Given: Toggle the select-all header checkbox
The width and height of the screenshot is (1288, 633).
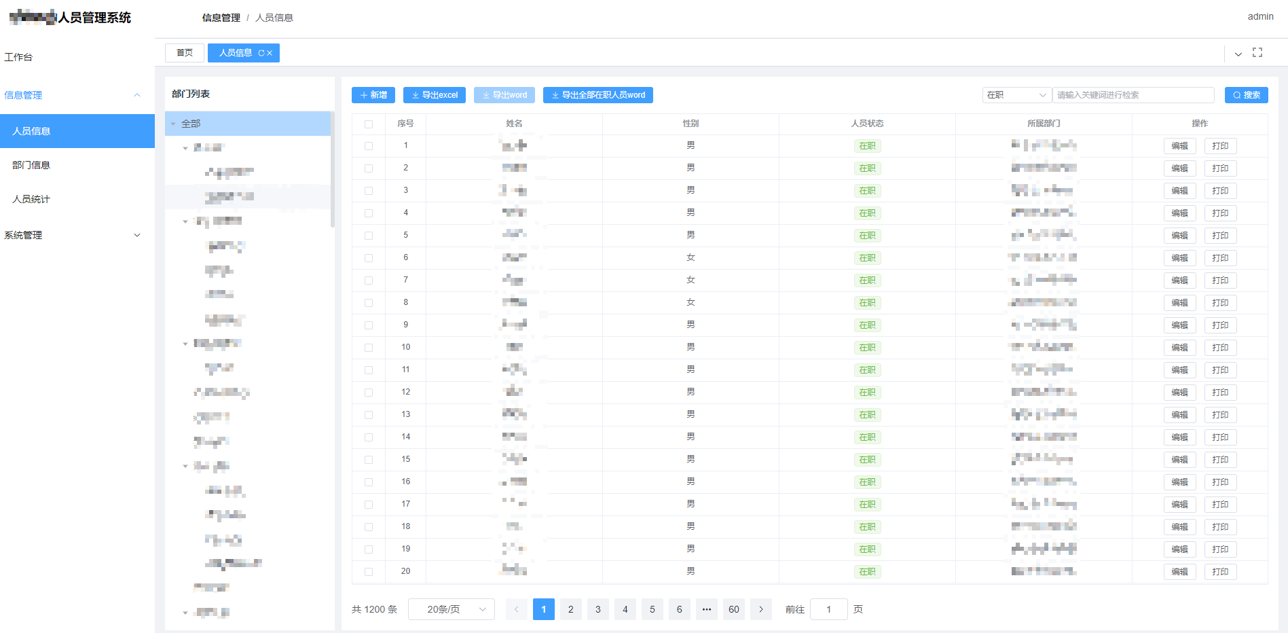Looking at the screenshot, I should click(x=369, y=124).
